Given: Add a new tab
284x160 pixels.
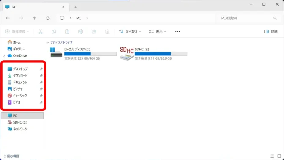Looking at the screenshot, I should tap(76, 7).
